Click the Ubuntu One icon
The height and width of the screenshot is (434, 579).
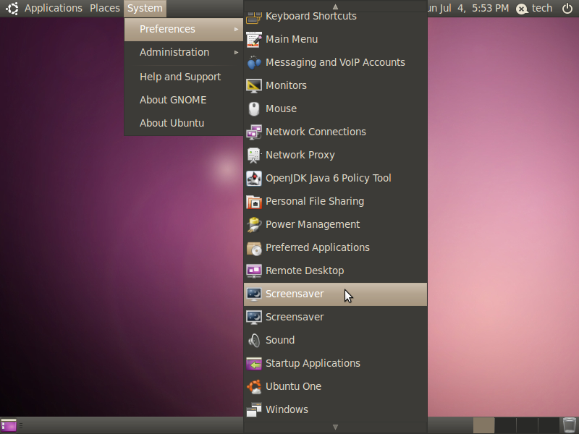tap(254, 387)
